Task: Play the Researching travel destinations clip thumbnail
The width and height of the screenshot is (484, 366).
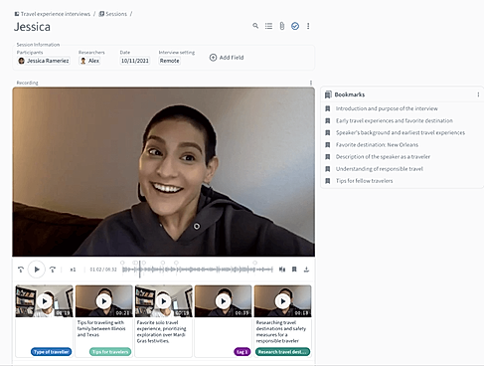Action: [x=282, y=301]
